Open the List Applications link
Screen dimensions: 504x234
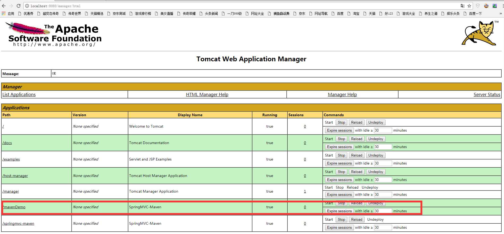(x=19, y=94)
